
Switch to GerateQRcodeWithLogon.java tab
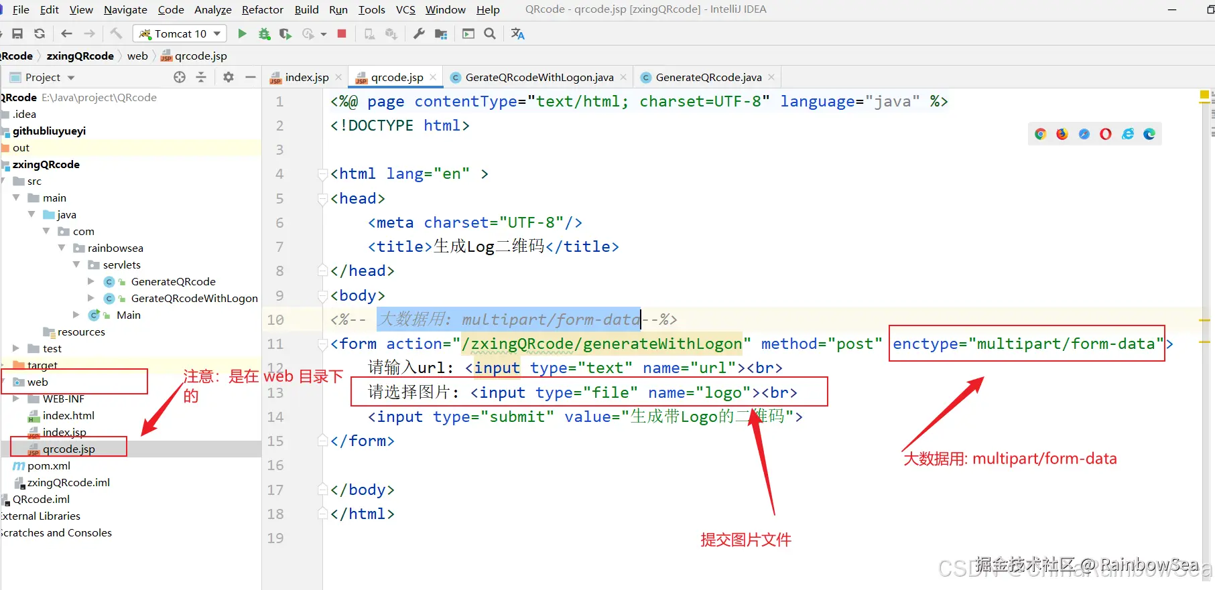click(x=539, y=77)
